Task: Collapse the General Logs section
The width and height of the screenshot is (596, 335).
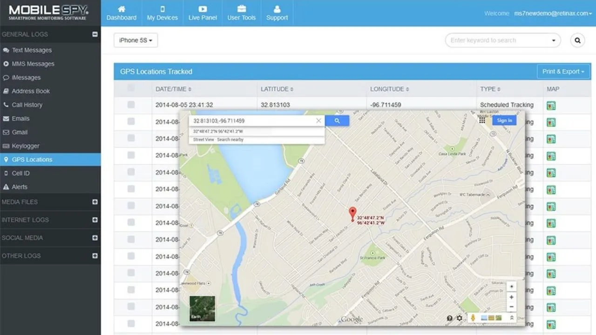Action: [95, 34]
